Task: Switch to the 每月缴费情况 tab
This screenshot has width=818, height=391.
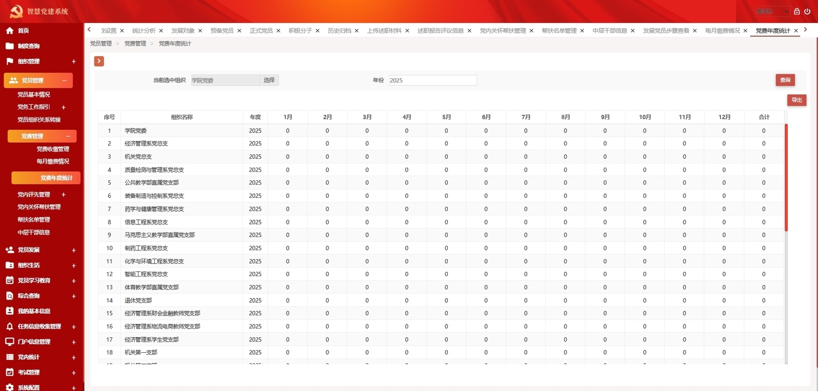Action: (722, 31)
